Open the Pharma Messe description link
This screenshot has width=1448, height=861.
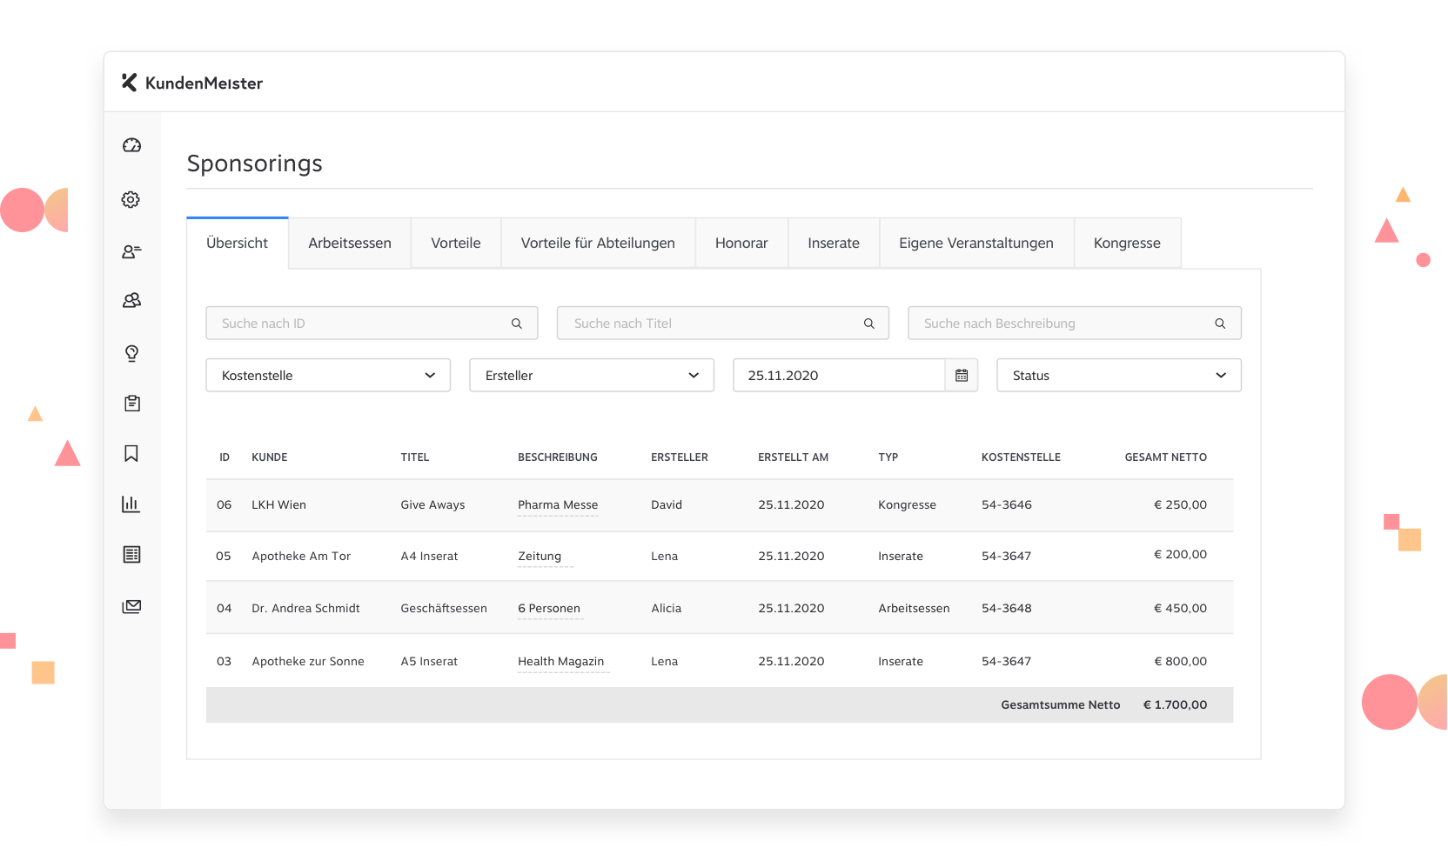pos(558,505)
